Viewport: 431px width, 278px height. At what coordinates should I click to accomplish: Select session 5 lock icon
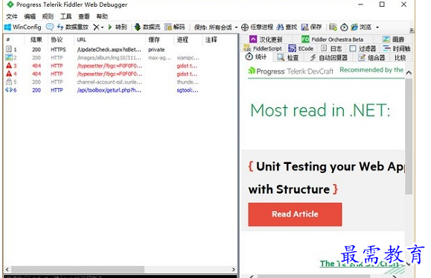coord(9,82)
